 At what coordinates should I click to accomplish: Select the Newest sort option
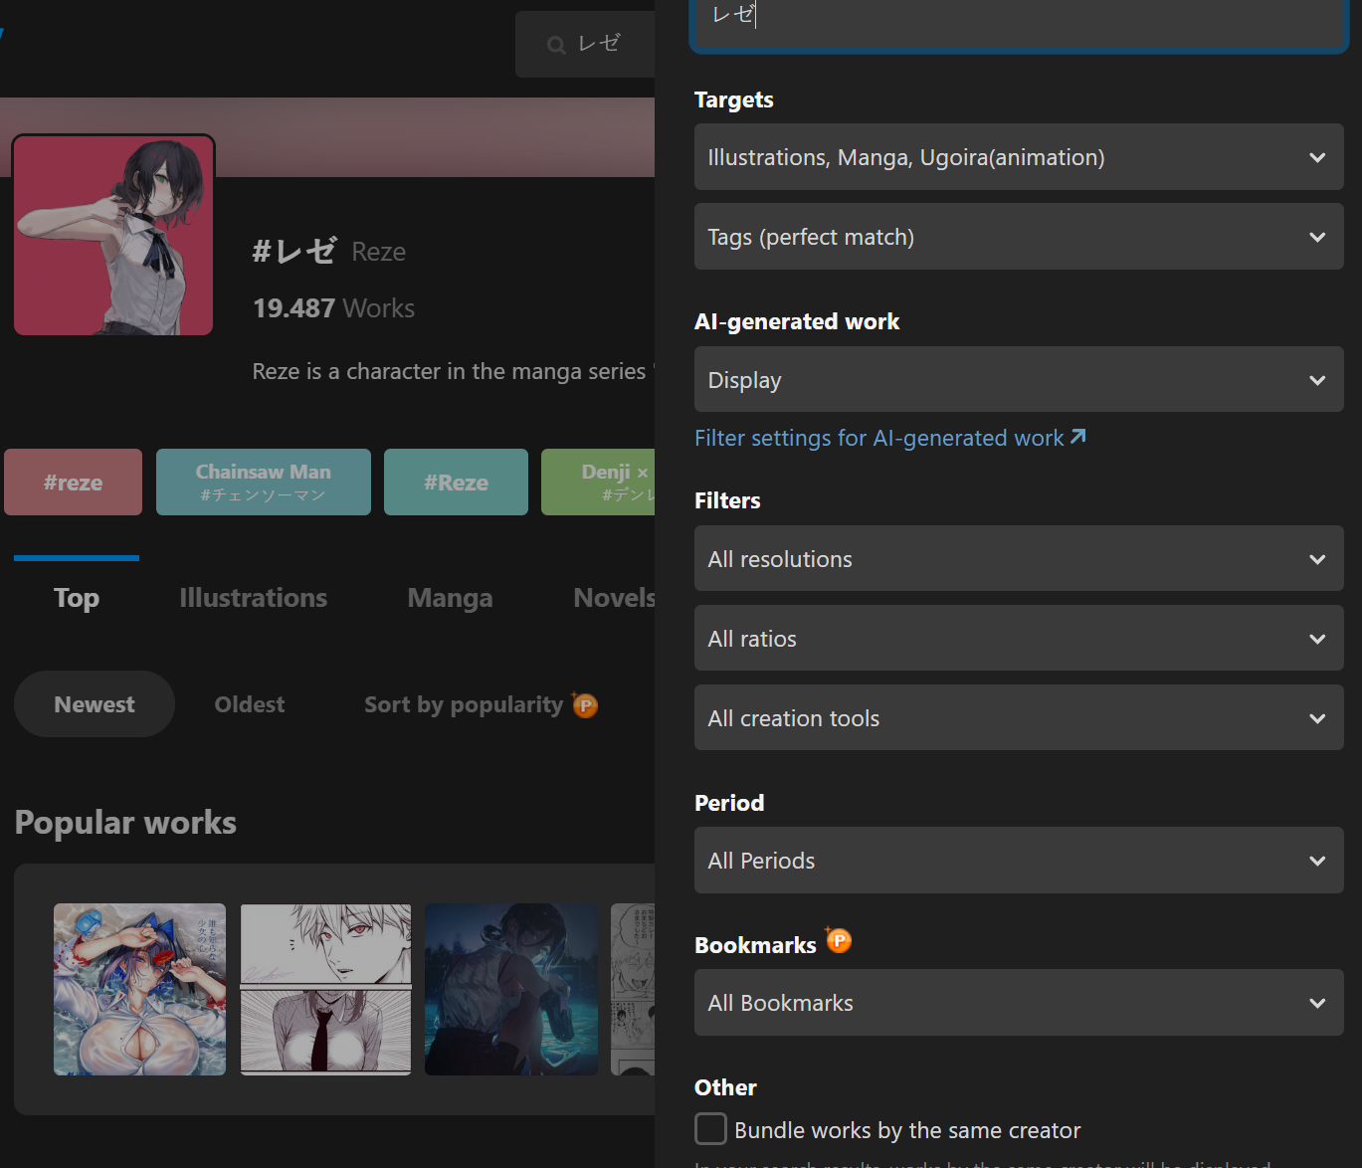pyautogui.click(x=95, y=704)
